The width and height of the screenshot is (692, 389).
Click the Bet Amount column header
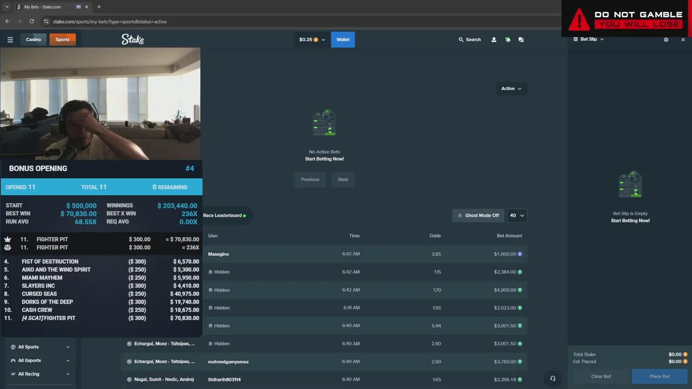[509, 236]
